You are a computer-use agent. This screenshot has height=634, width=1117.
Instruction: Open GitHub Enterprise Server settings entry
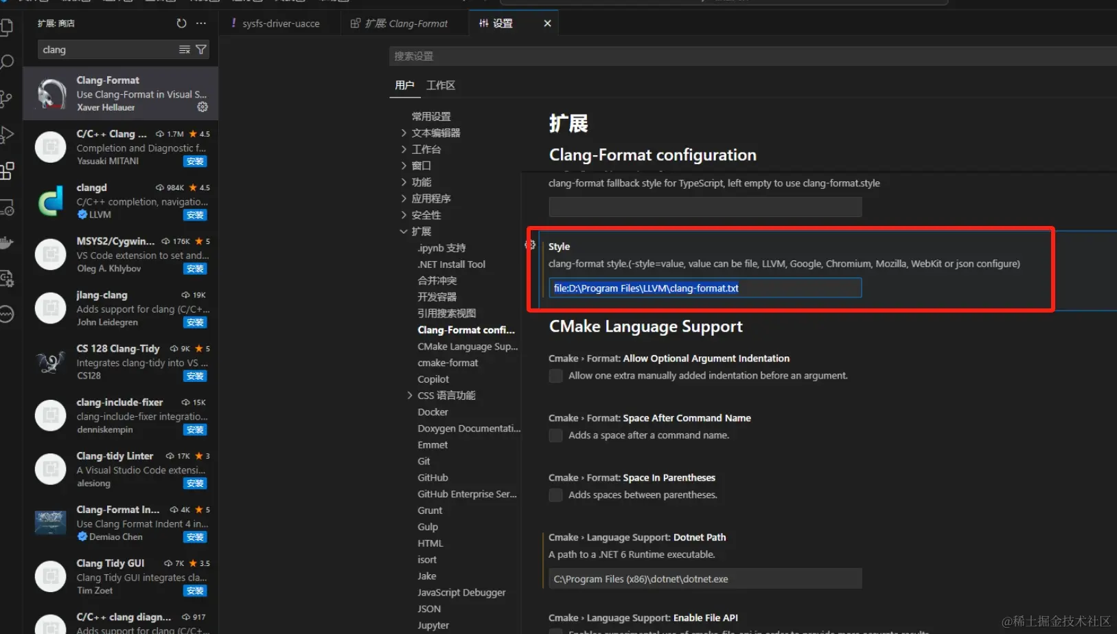[x=467, y=494]
